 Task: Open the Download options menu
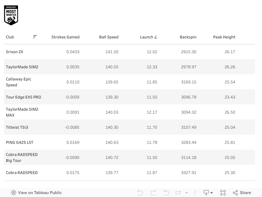click(208, 193)
